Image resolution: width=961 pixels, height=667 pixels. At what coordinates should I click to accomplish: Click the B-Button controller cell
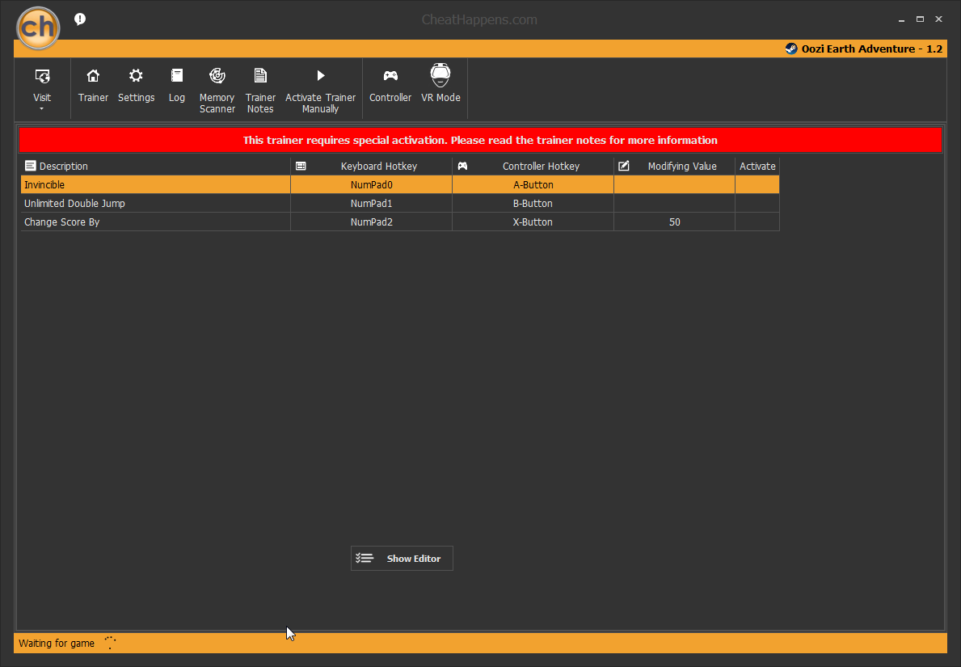[x=533, y=204]
